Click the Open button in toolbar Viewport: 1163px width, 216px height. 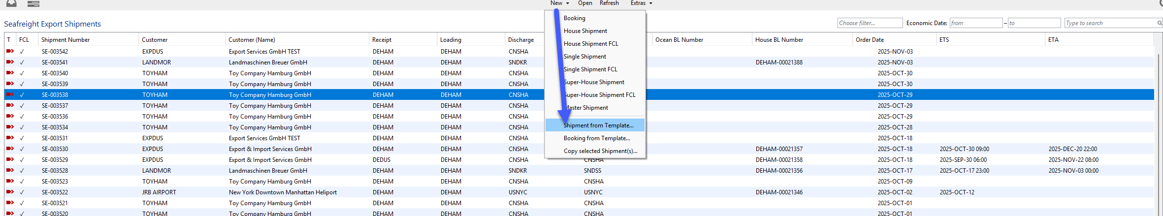coord(585,3)
